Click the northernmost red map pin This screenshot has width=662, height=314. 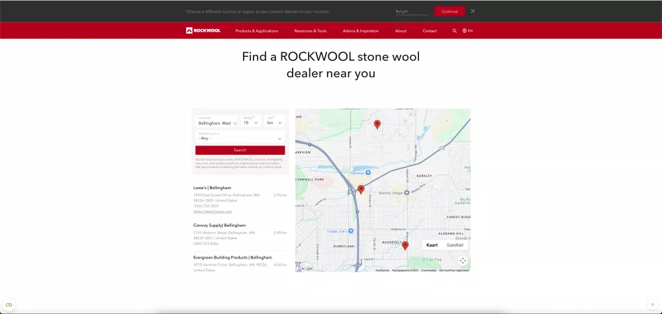pyautogui.click(x=377, y=124)
